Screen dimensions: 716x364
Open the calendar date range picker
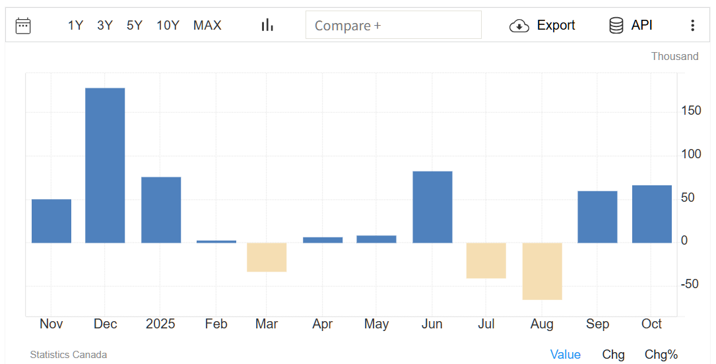coord(23,26)
